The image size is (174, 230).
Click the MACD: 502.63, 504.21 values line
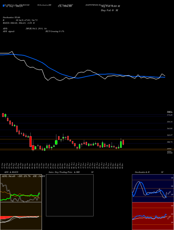(19, 23)
